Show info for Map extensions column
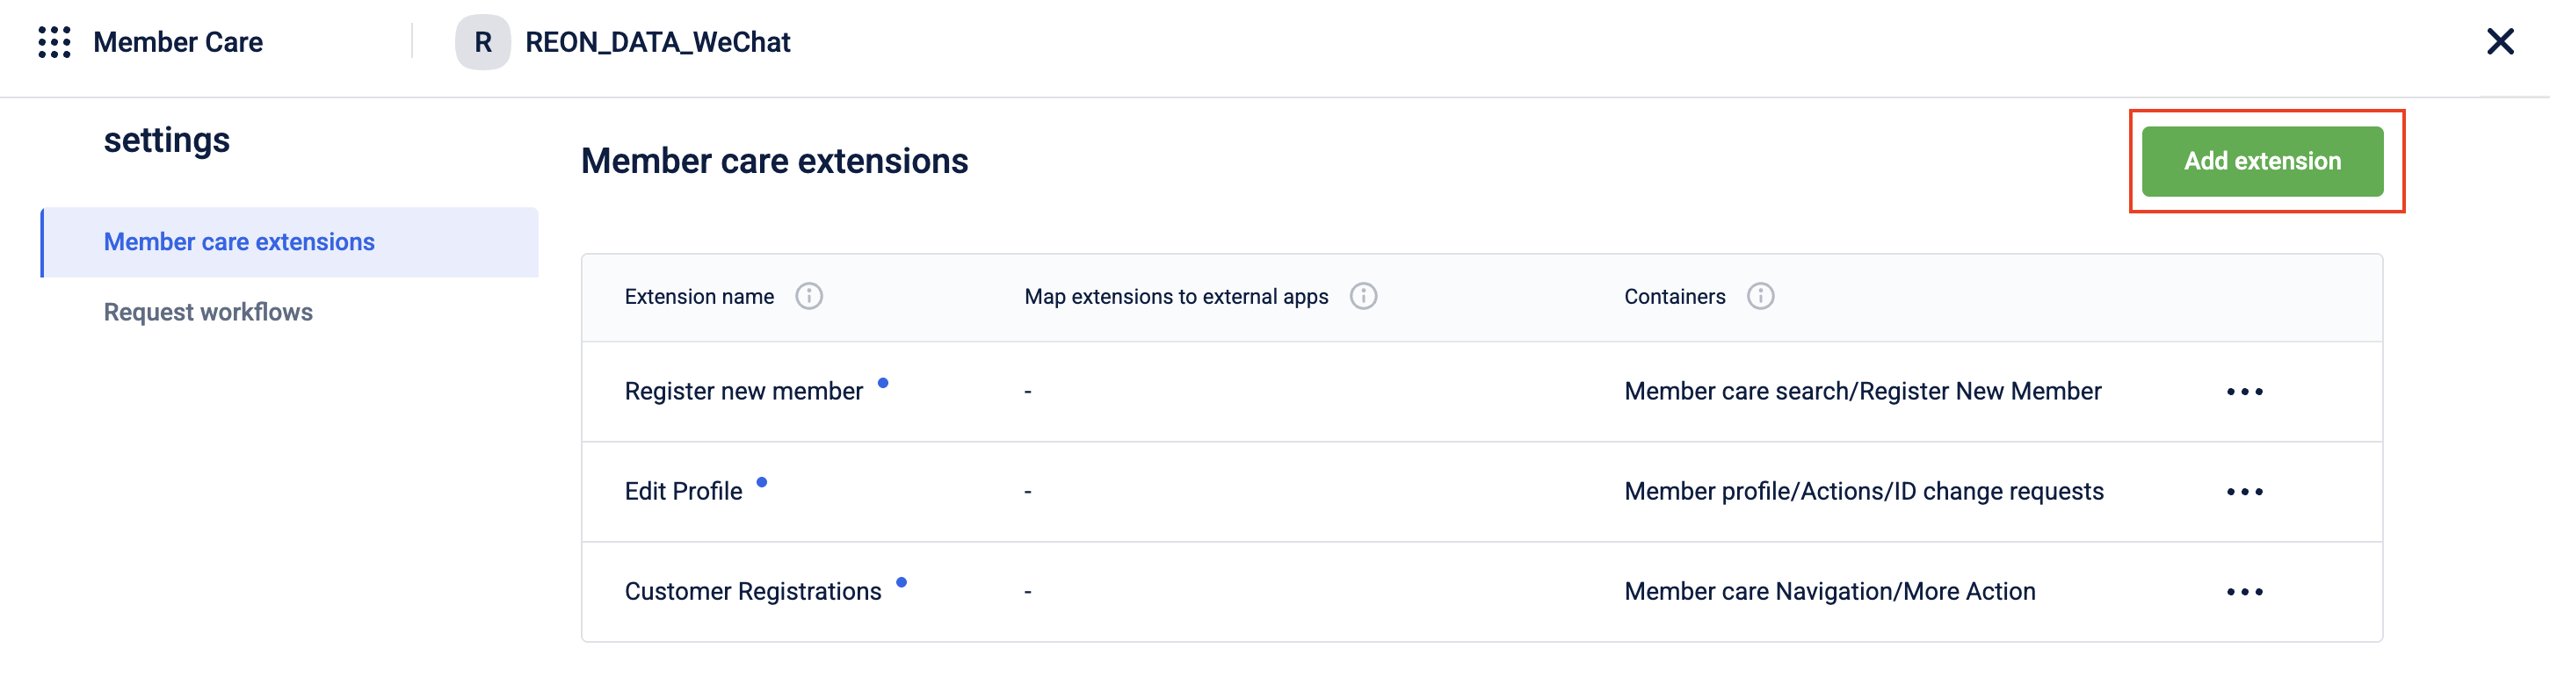Image resolution: width=2550 pixels, height=699 pixels. (1363, 297)
